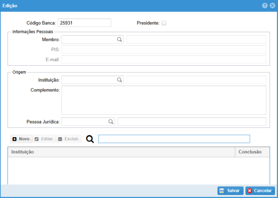Click the Pessoa Jurídica search magnifier icon
Image resolution: width=278 pixels, height=198 pixels.
click(x=111, y=121)
